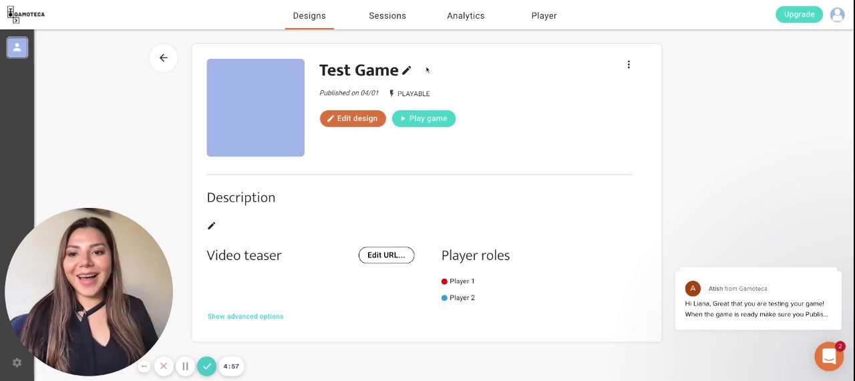This screenshot has height=381, width=855.
Task: Expand Show advanced options
Action: 245,316
